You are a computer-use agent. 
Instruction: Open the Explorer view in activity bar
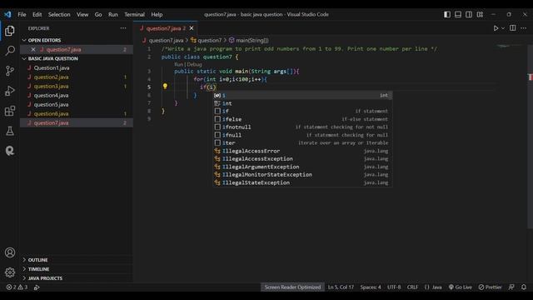10,31
